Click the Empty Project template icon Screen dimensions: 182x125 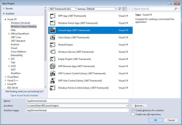52,59
